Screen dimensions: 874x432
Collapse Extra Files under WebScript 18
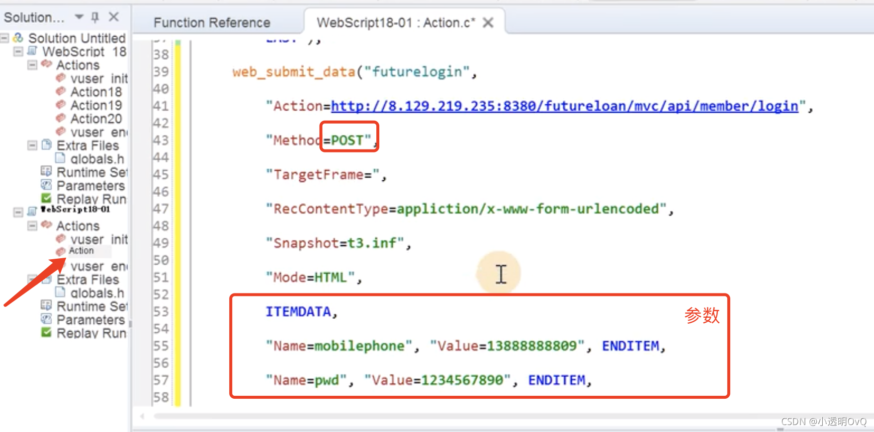pos(32,145)
